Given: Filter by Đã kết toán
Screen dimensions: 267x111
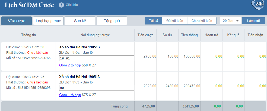Looking at the screenshot, I should [174, 21].
